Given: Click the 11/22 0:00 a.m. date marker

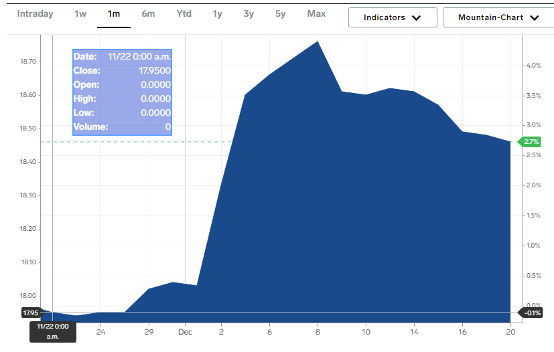Looking at the screenshot, I should coord(52,331).
